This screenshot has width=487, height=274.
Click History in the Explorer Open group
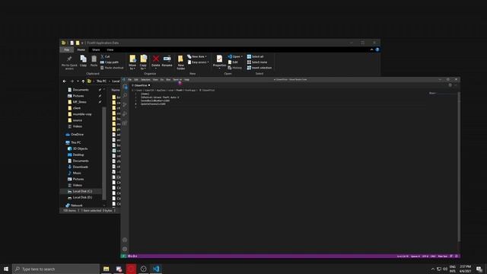235,68
